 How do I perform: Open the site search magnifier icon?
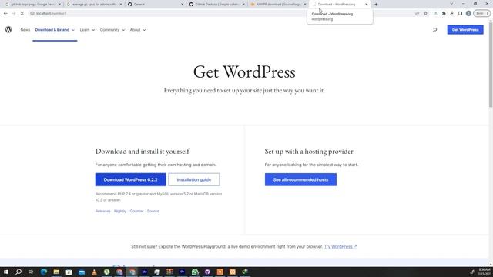click(x=434, y=30)
